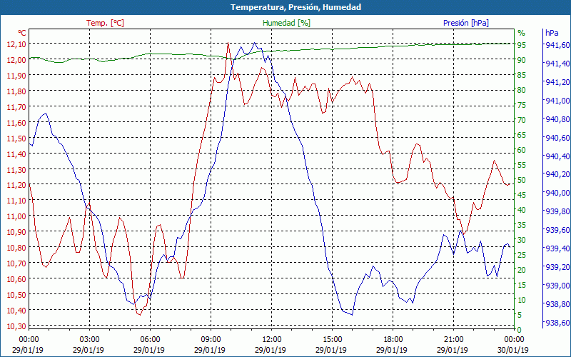Click the 11,80 temperature axis value
Viewport: 571px width, 357px height.
coord(16,91)
